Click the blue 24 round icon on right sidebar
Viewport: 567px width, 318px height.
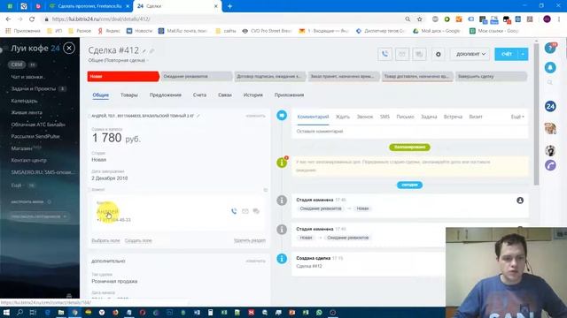[550, 106]
